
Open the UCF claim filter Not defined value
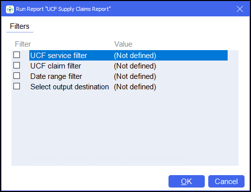[x=135, y=66]
